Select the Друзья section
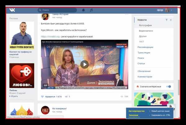The image size is (186, 125). [x=143, y=36]
